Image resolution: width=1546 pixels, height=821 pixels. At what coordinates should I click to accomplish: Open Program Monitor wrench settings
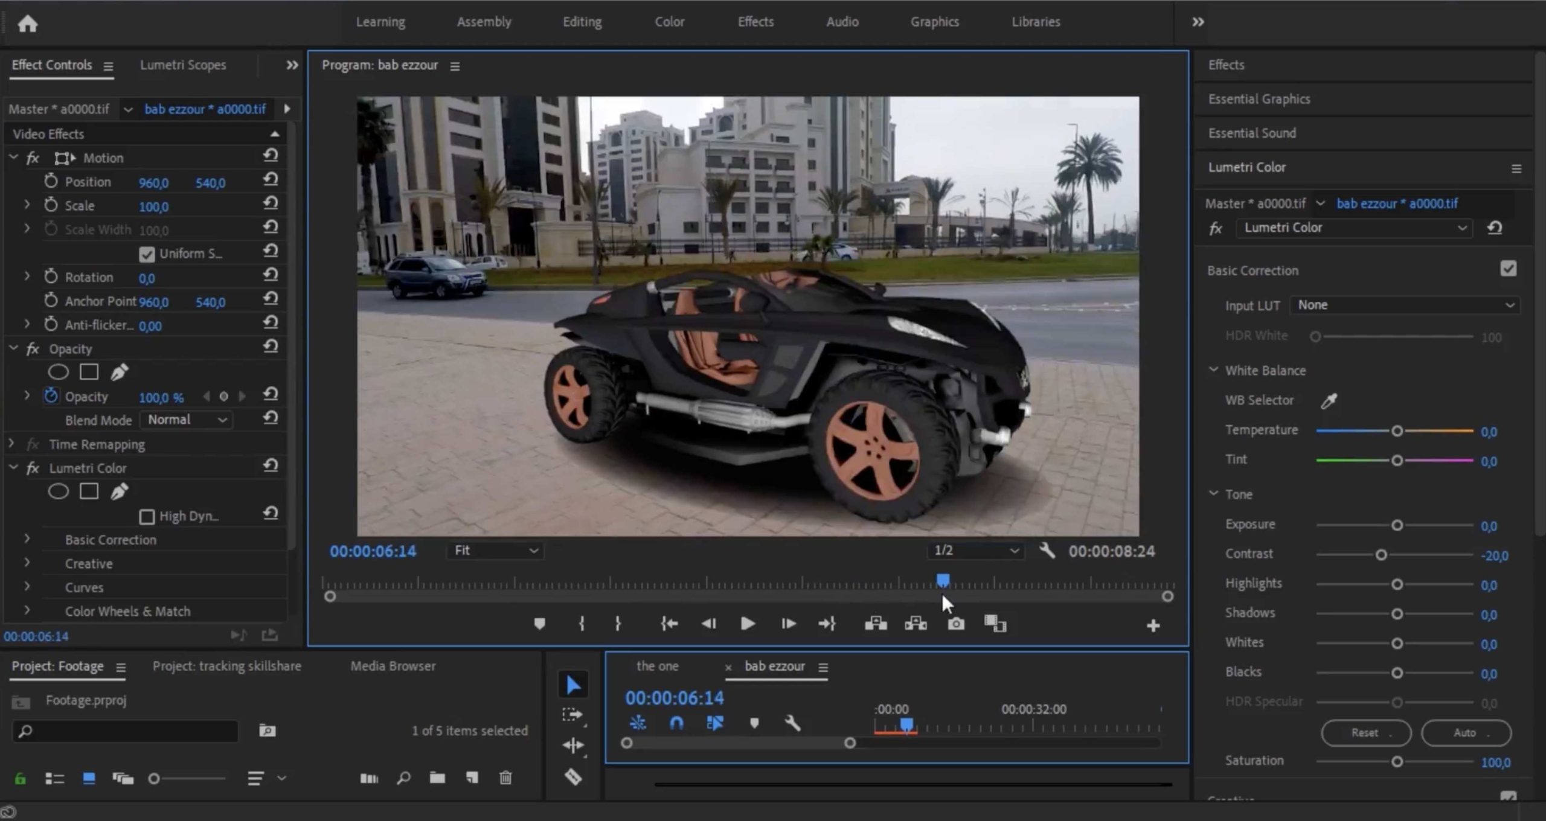(x=1047, y=551)
